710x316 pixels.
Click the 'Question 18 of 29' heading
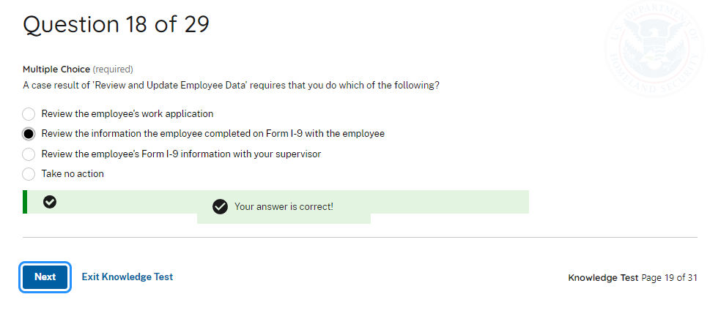point(117,24)
